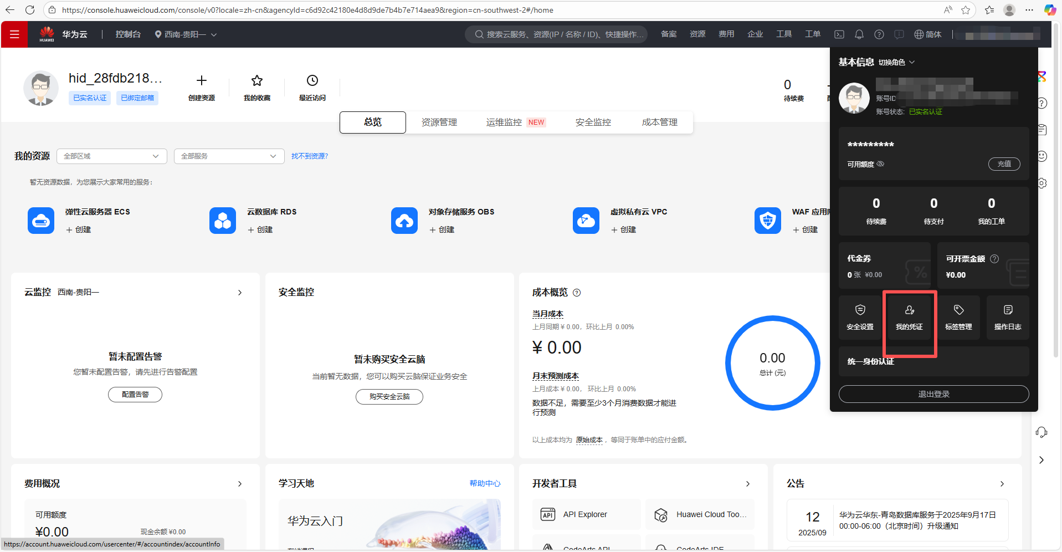This screenshot has width=1062, height=552.
Task: Expand the 云监控 card arrow
Action: (x=240, y=293)
